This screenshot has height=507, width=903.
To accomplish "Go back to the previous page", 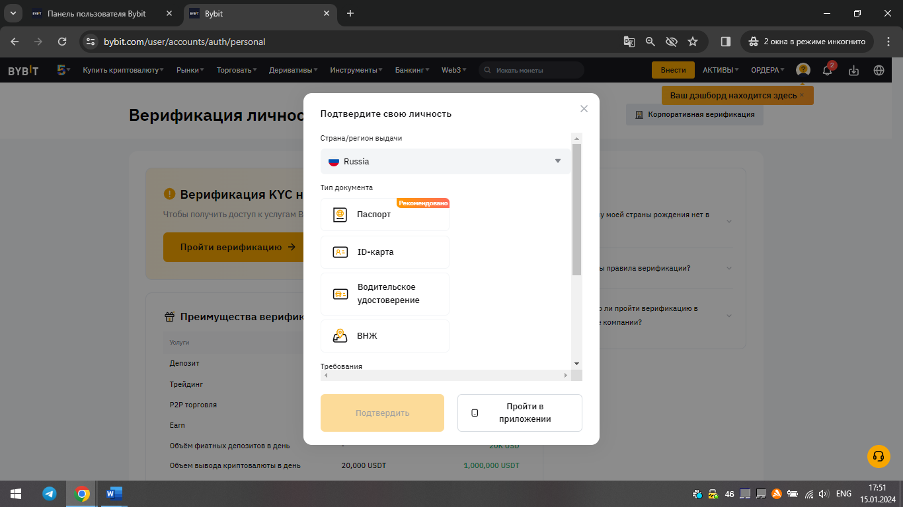I will coord(15,42).
